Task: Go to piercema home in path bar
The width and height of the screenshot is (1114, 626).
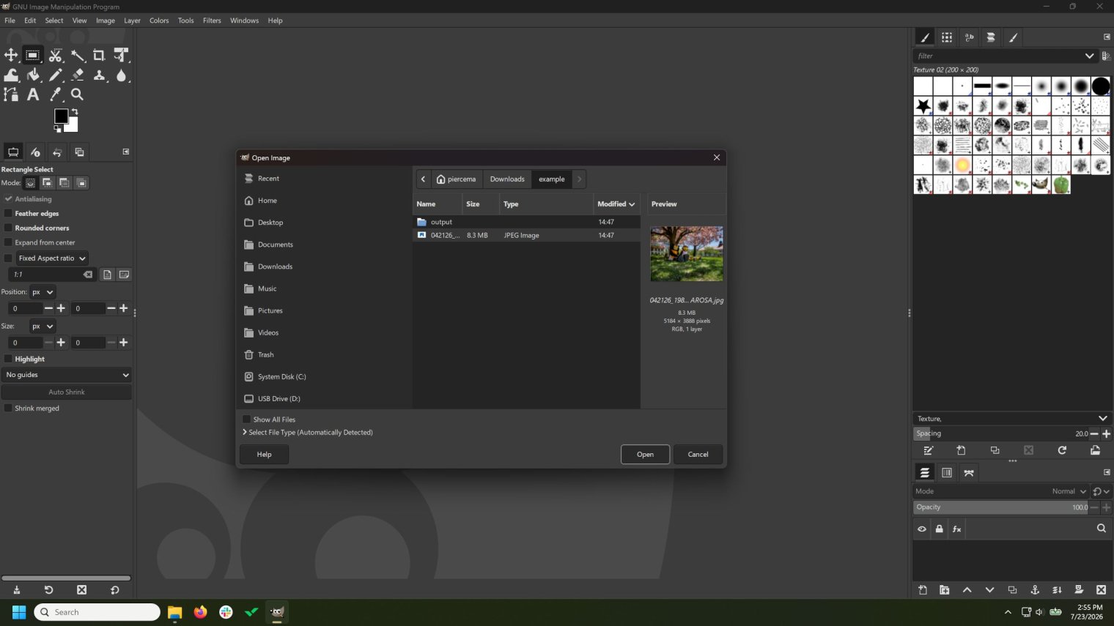Action: (456, 179)
